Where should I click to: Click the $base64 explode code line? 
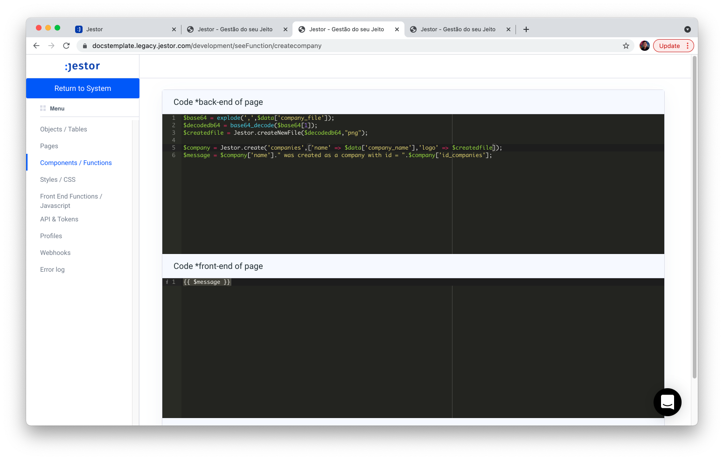pyautogui.click(x=258, y=118)
